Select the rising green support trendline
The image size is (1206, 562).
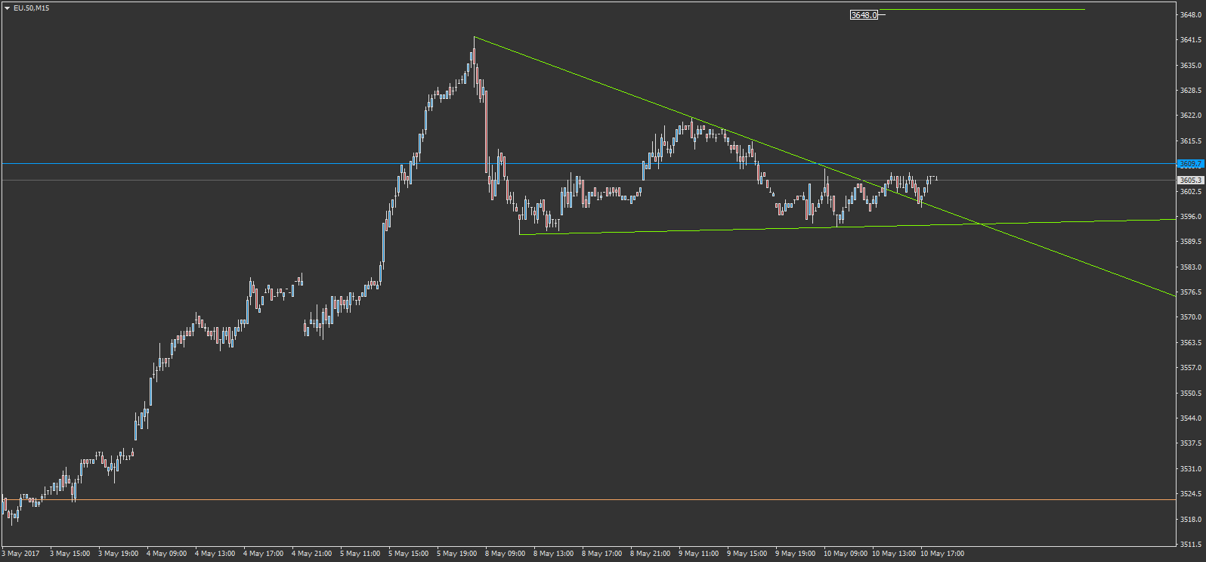[848, 227]
